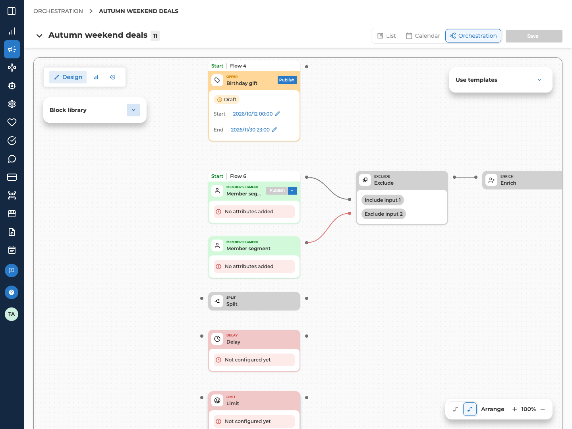Viewport: 572px width, 429px height.
Task: Expand the Block library dropdown
Action: pos(133,110)
